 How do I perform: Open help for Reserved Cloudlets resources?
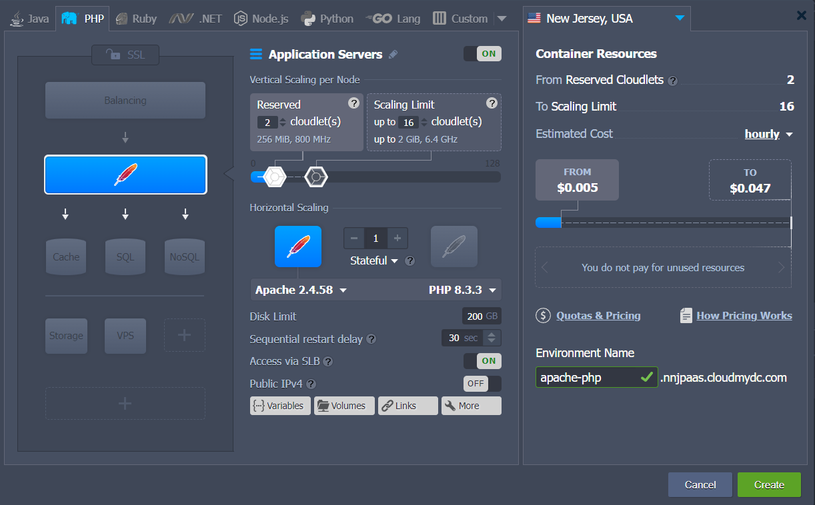pyautogui.click(x=673, y=81)
